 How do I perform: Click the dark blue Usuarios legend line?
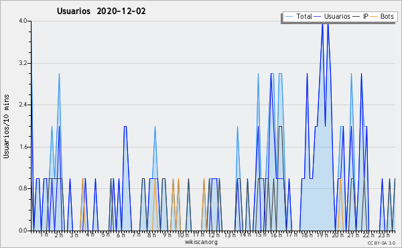click(318, 17)
